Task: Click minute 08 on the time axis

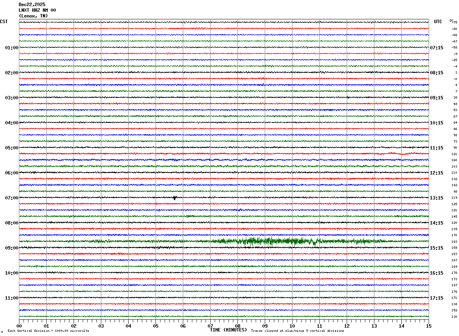Action: tap(237, 326)
